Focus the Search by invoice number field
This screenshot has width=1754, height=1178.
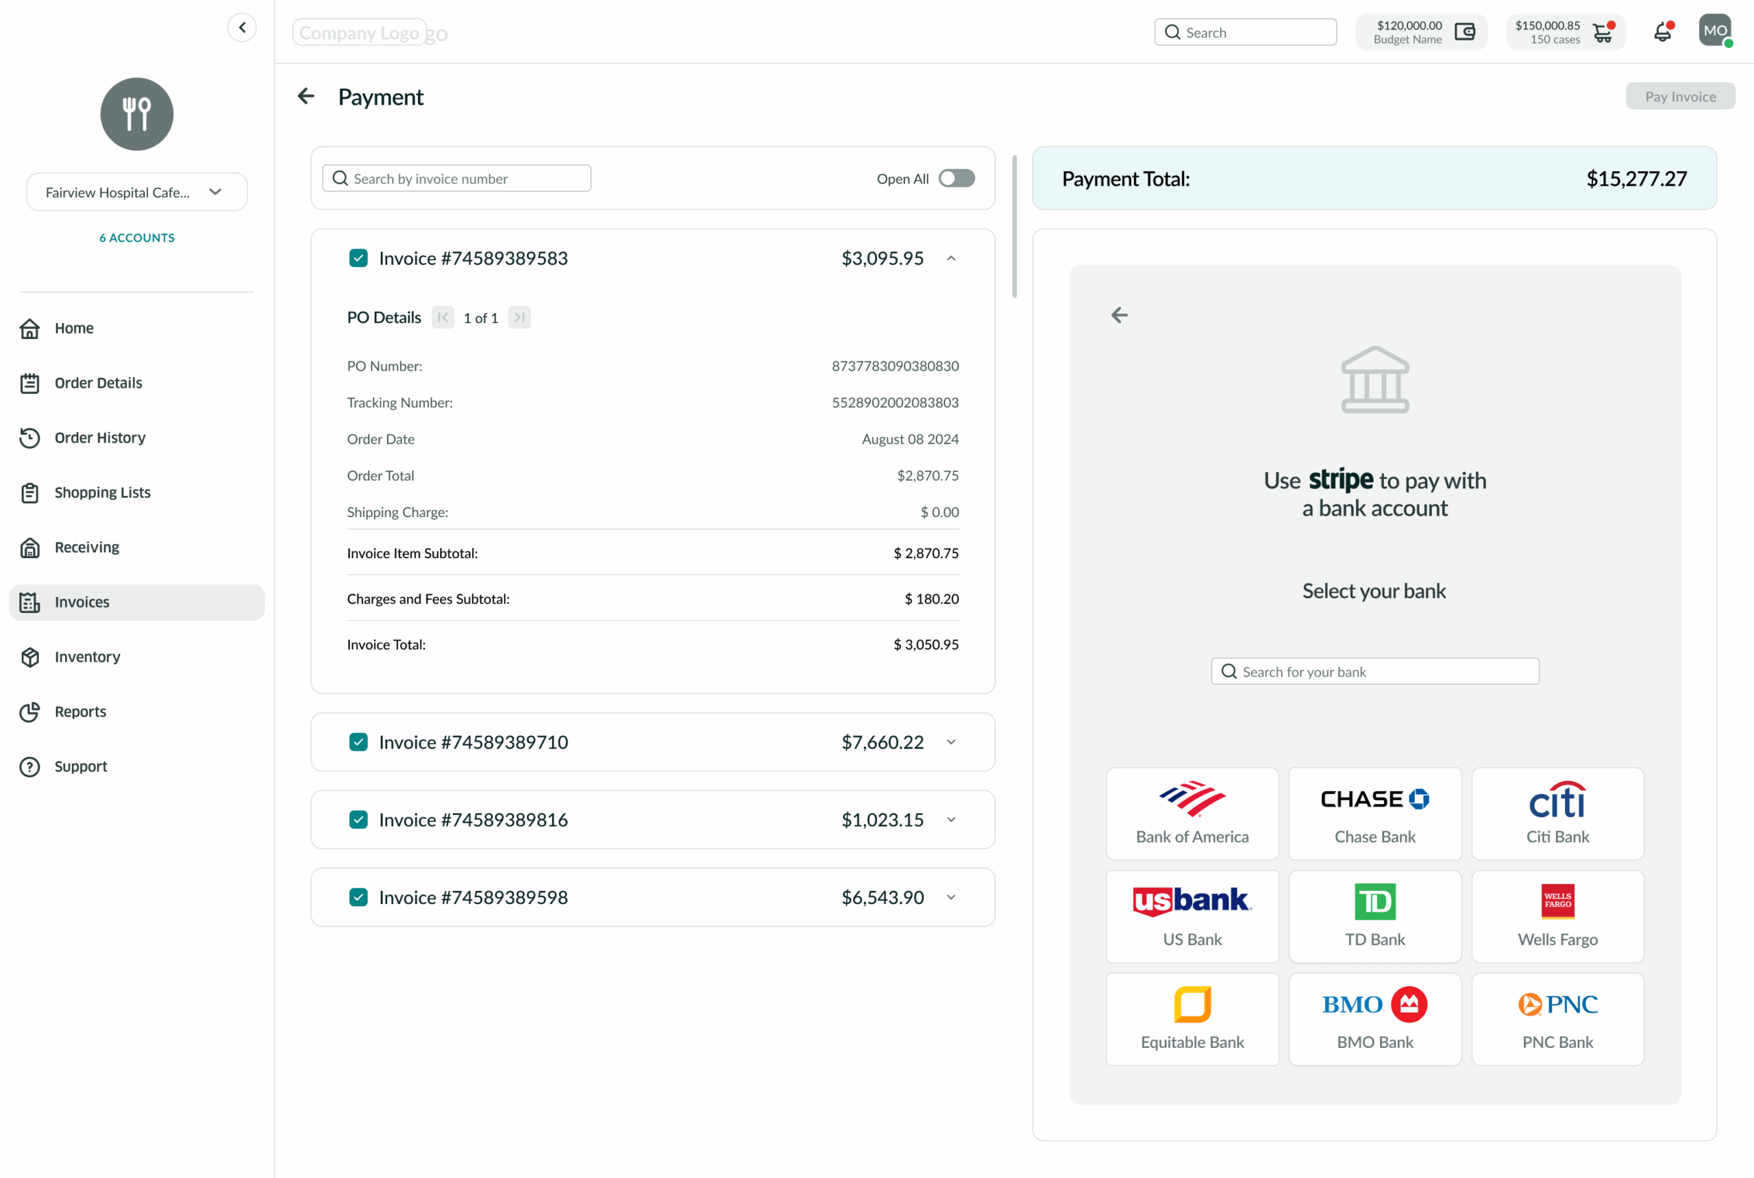(456, 179)
